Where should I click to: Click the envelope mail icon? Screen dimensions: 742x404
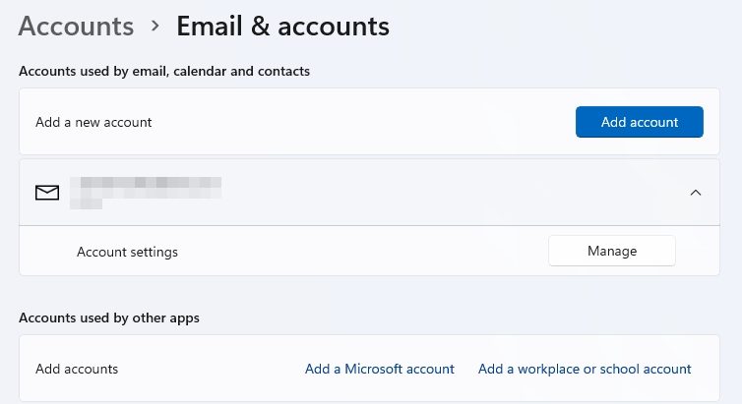click(x=47, y=193)
